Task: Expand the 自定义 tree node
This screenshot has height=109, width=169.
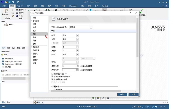Action: pyautogui.click(x=31, y=53)
